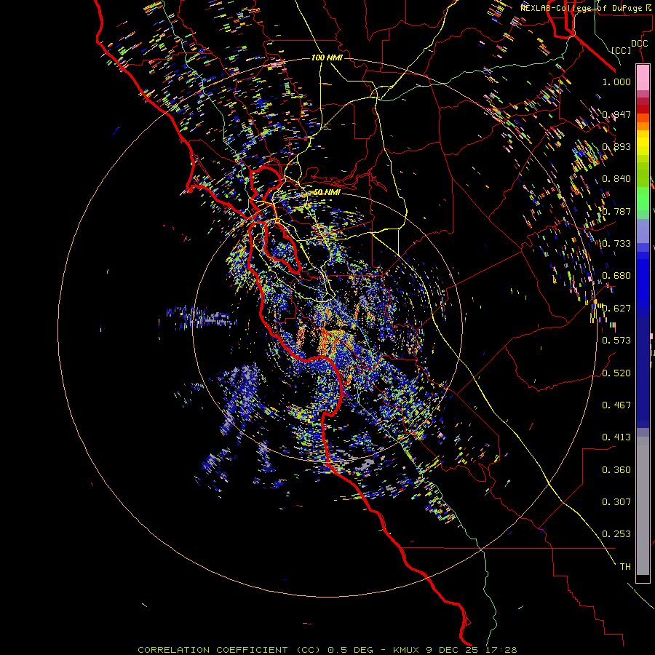Select the 0.467 legend value
The image size is (655, 655).
point(616,405)
